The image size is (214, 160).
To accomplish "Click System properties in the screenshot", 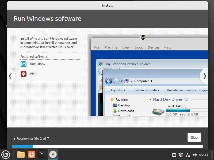I will click(x=146, y=90).
